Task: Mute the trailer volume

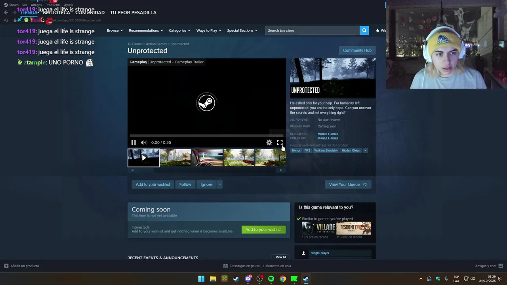Action: (144, 142)
